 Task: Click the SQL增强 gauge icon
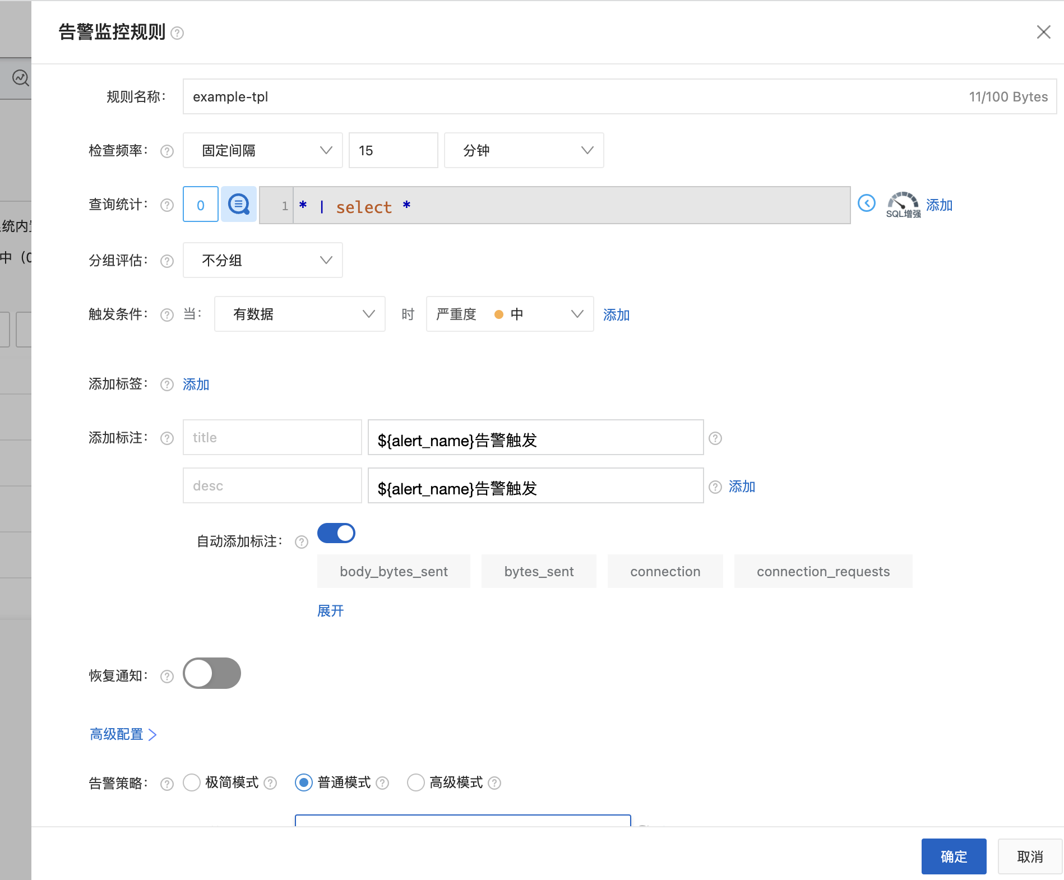(903, 205)
